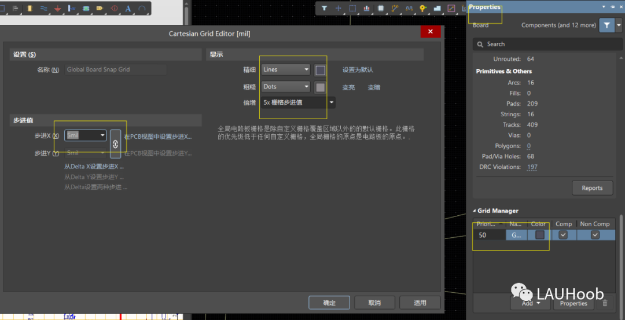Viewport: 625px width, 320px height.
Task: Place a yellow D1 port
Action: point(100,8)
